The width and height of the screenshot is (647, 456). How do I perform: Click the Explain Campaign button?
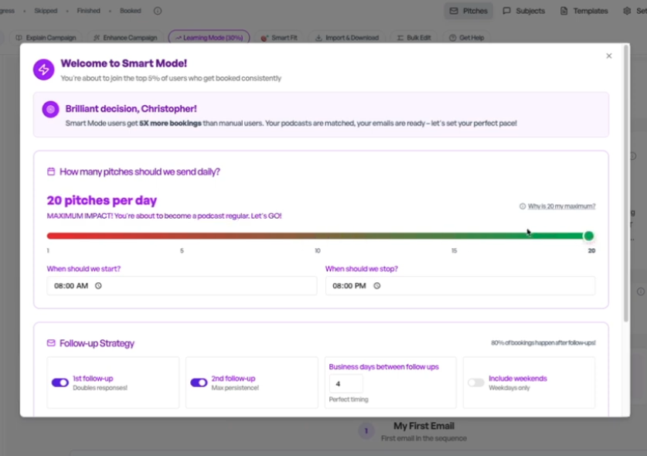pyautogui.click(x=46, y=38)
